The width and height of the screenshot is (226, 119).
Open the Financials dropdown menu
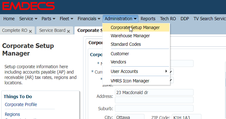89,19
